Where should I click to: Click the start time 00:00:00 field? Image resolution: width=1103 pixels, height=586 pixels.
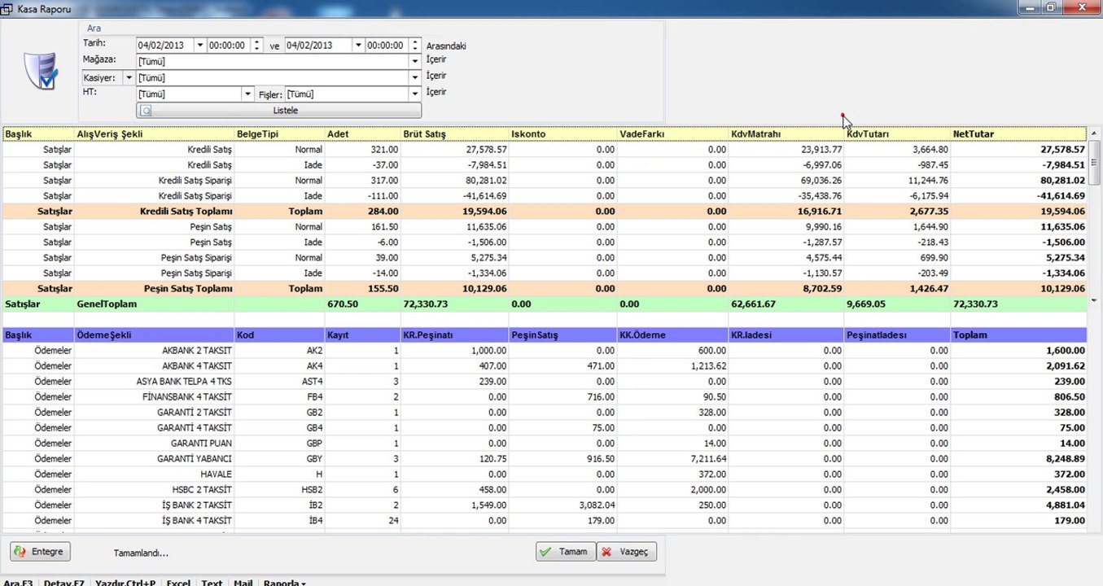(x=230, y=46)
